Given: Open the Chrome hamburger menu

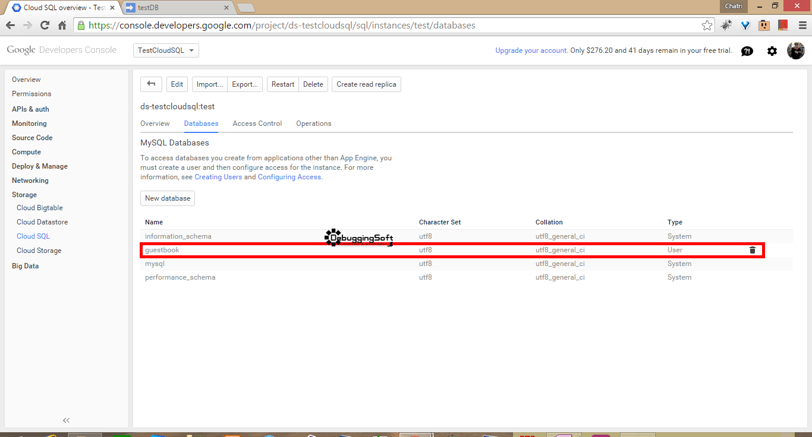Looking at the screenshot, I should (x=802, y=26).
